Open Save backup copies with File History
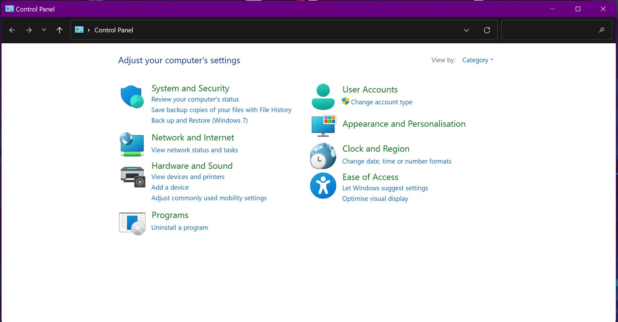Viewport: 618px width, 322px height. (x=221, y=110)
